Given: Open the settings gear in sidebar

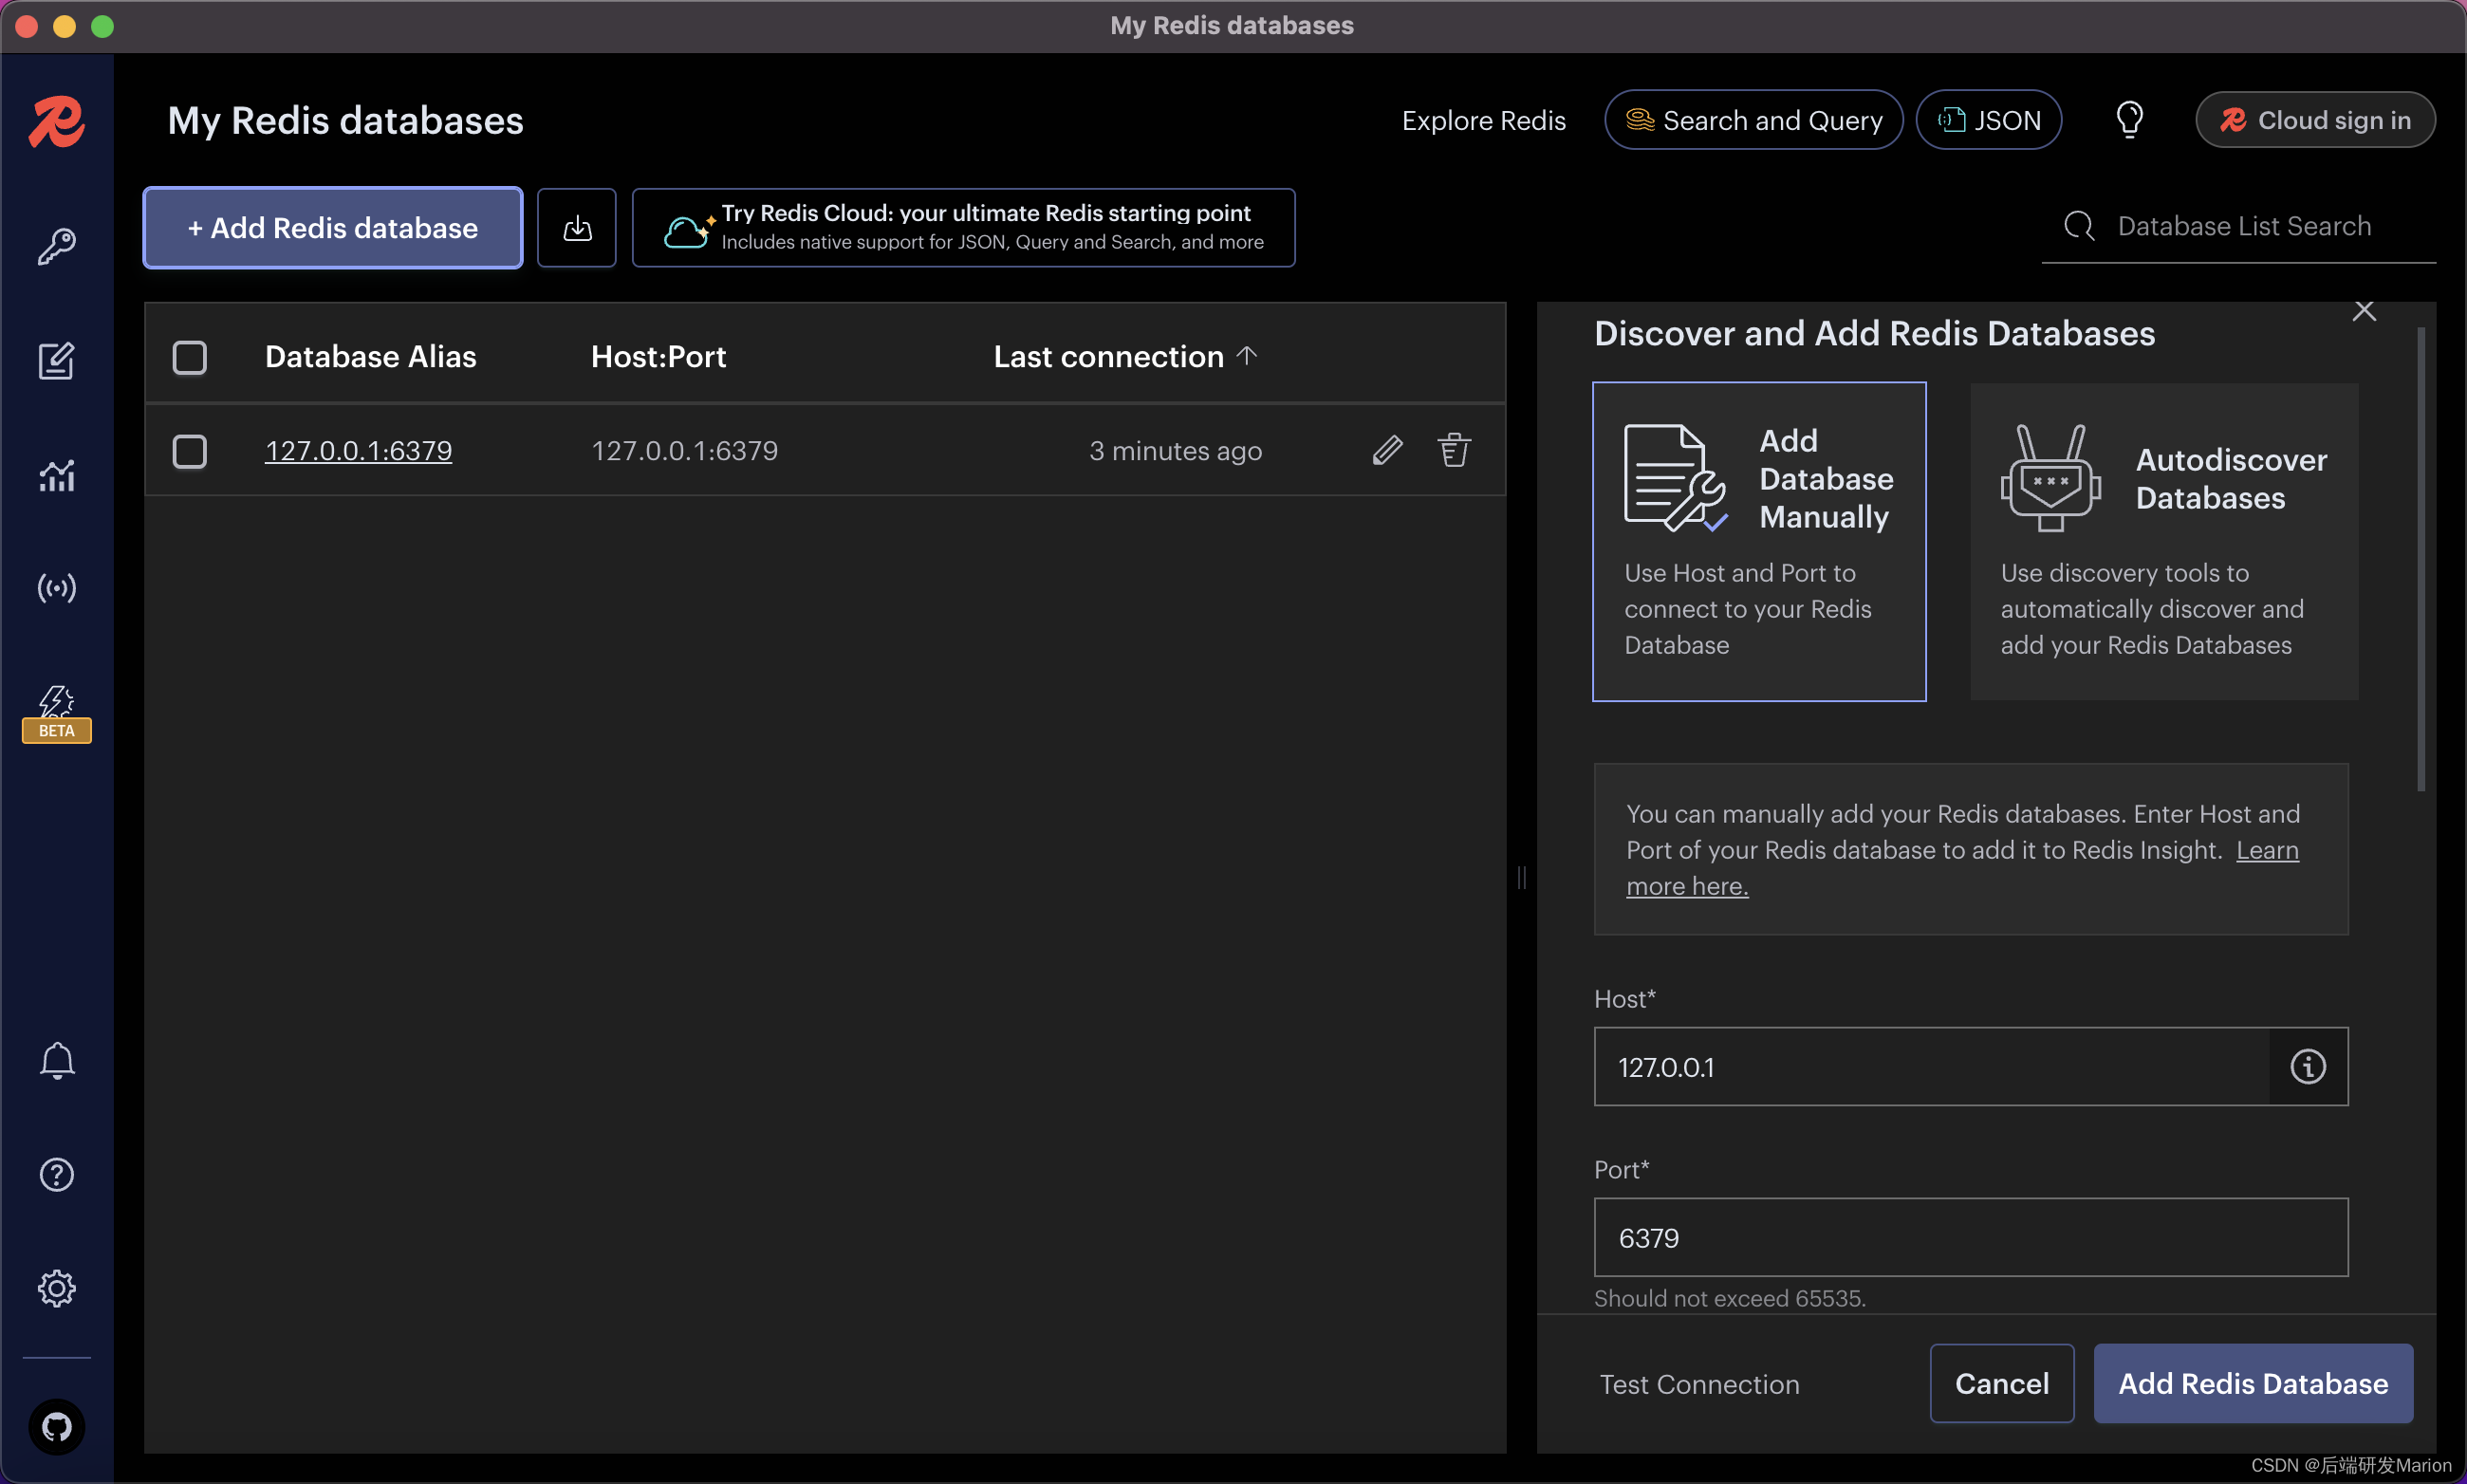Looking at the screenshot, I should coord(56,1288).
